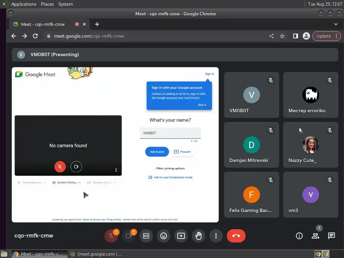Image resolution: width=344 pixels, height=258 pixels.
Task: Close the Meet - cqo-rmfk-cmw tab
Action: [x=84, y=24]
